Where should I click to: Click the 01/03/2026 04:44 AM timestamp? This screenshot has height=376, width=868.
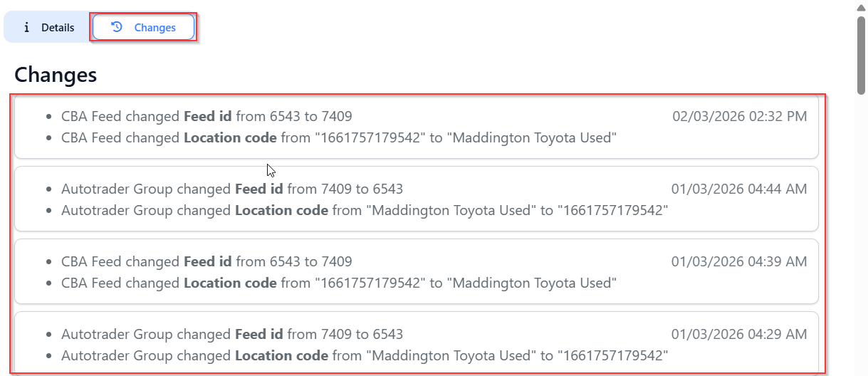point(739,189)
